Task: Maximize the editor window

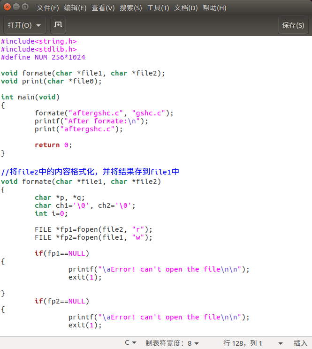Action: click(25, 7)
